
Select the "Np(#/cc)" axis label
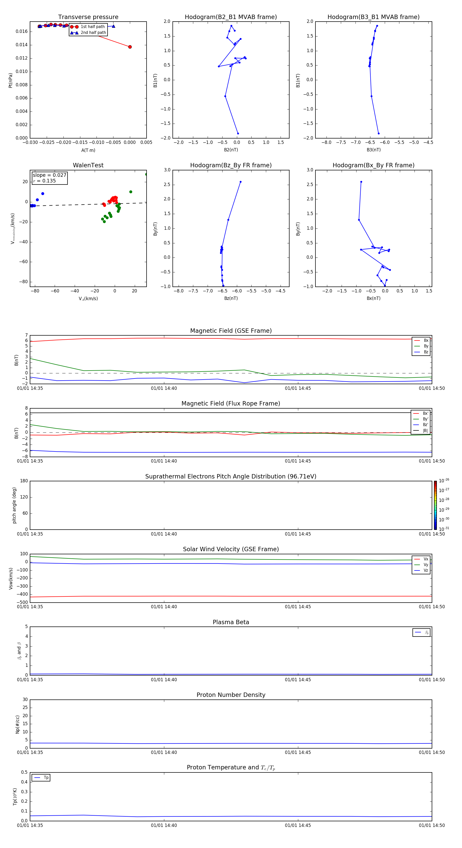(x=17, y=724)
